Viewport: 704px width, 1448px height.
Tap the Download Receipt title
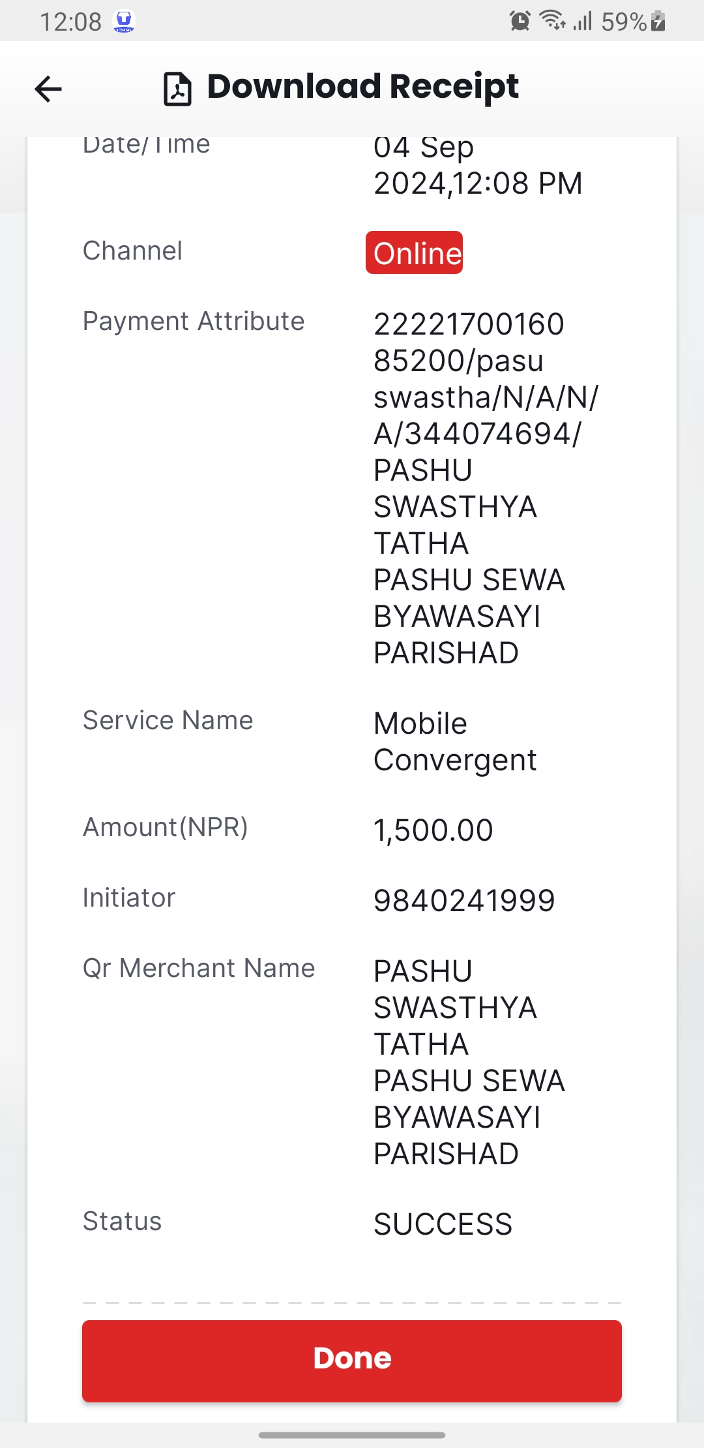362,87
